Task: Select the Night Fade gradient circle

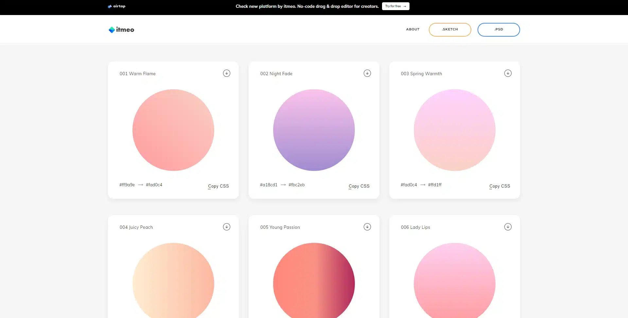Action: point(314,130)
